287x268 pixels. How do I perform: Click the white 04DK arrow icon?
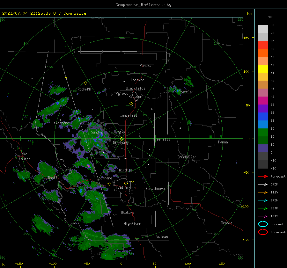click(x=263, y=184)
